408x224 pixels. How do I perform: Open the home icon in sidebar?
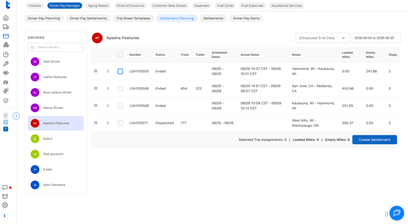(5, 18)
